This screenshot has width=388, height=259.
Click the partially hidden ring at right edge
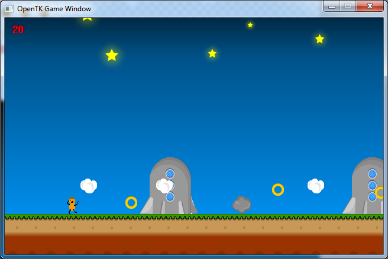coord(379,192)
